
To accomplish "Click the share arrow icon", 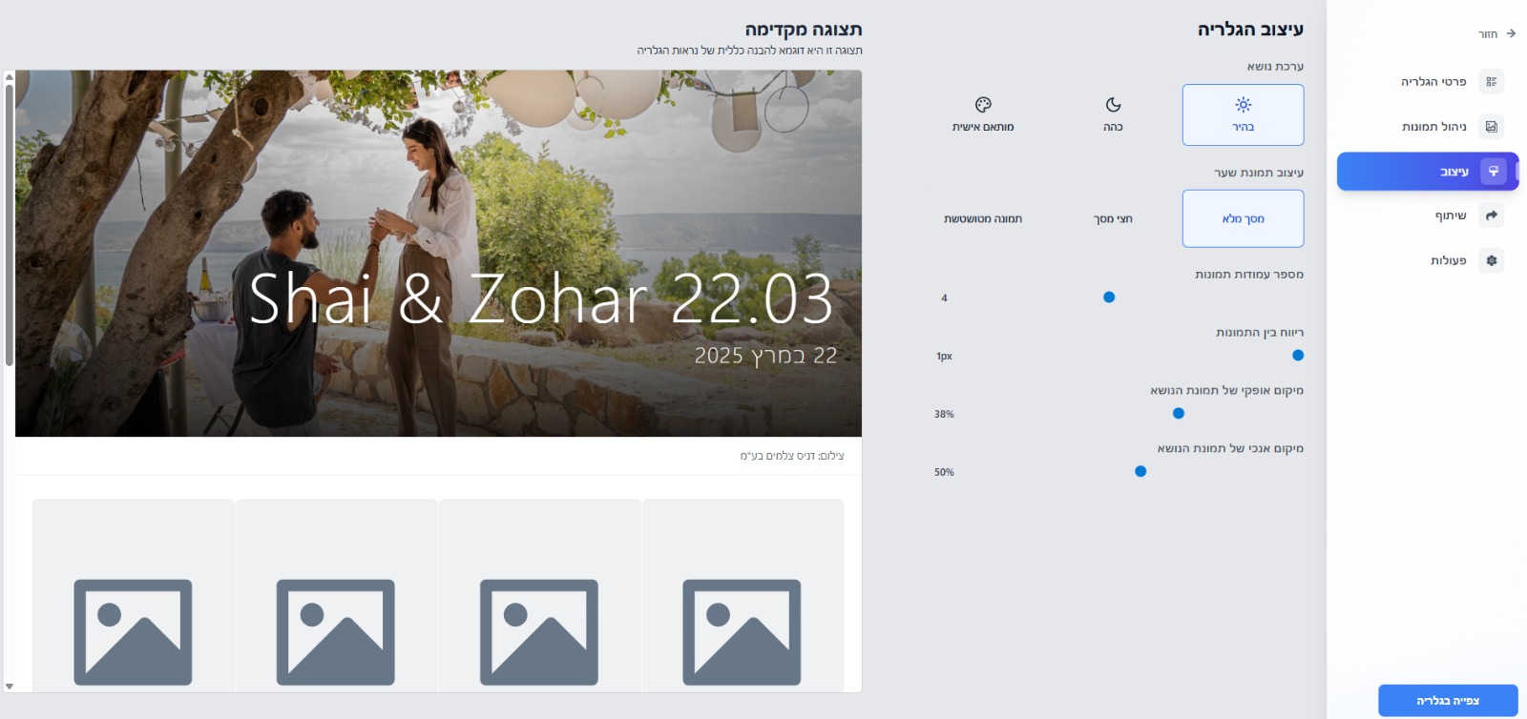I will point(1491,216).
